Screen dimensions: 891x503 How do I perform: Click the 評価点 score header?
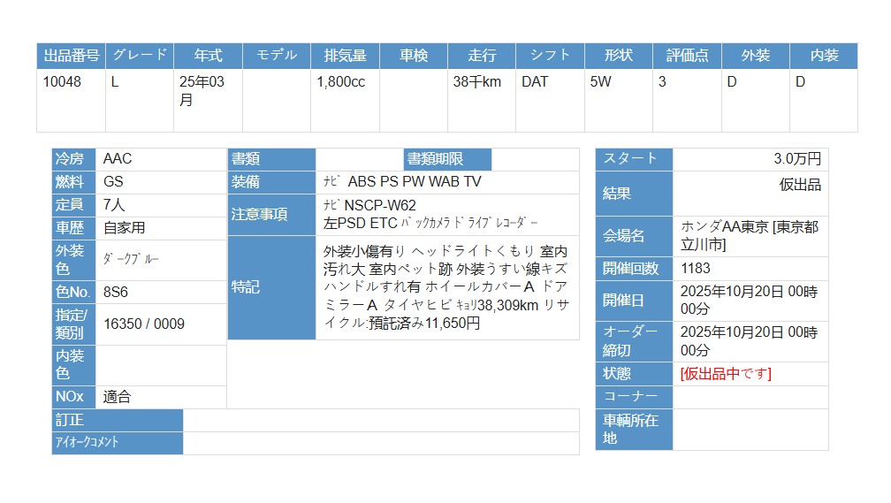[687, 56]
